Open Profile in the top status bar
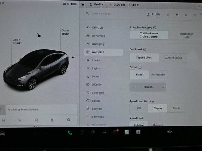Screen dimensions: 202x151 point(96,4)
